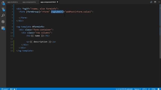The width and height of the screenshot is (161, 90).
Task: Click the [formGroup] attribute
Action: 33,12
